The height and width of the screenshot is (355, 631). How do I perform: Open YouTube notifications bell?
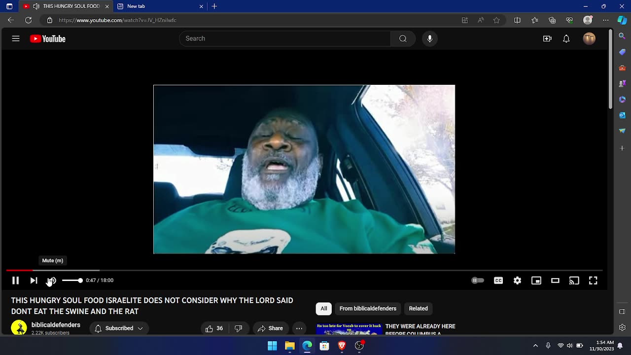click(x=566, y=38)
